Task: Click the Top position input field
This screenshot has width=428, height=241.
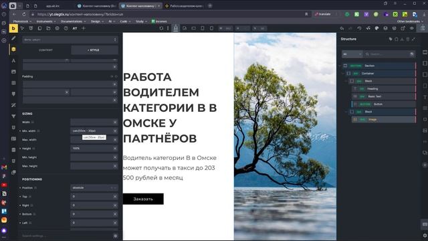Action: tap(94, 196)
